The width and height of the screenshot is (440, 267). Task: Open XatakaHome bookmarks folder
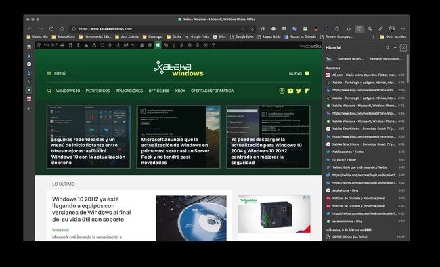[64, 37]
